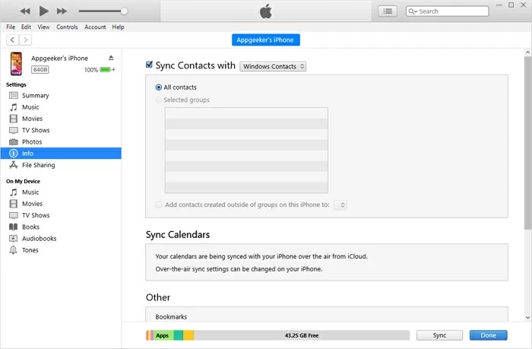Screen dimensions: 532x349
Task: Select the Selected groups radio option
Action: pyautogui.click(x=158, y=100)
